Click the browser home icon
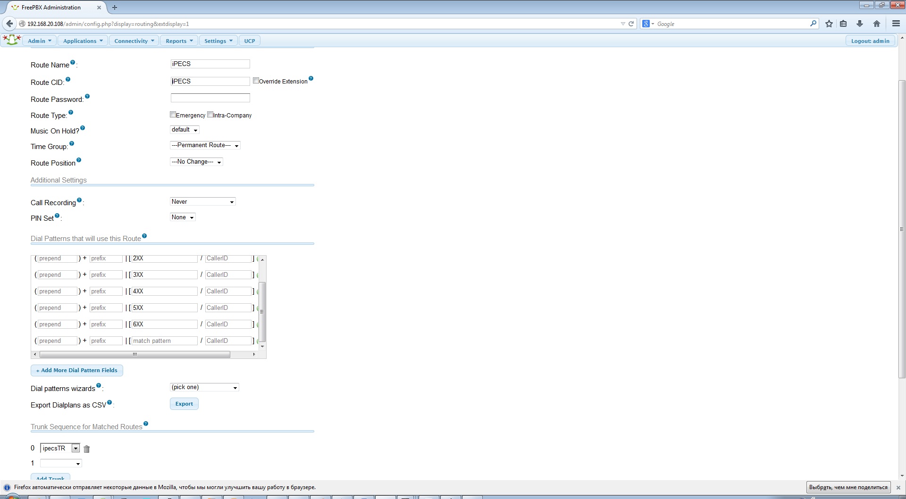The height and width of the screenshot is (499, 906). coord(877,24)
